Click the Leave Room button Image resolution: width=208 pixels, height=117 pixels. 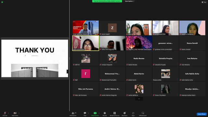[201, 114]
